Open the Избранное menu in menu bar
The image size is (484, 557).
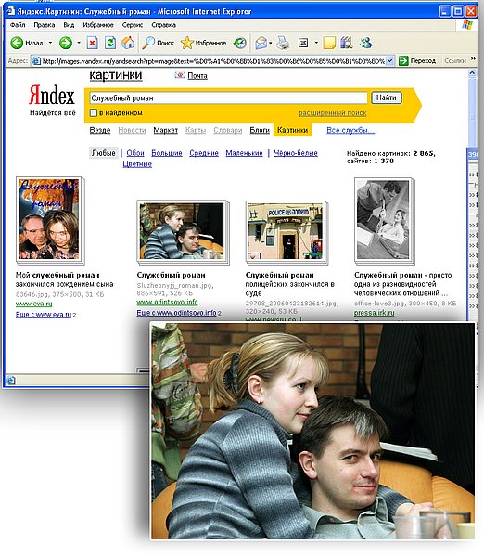coord(98,25)
